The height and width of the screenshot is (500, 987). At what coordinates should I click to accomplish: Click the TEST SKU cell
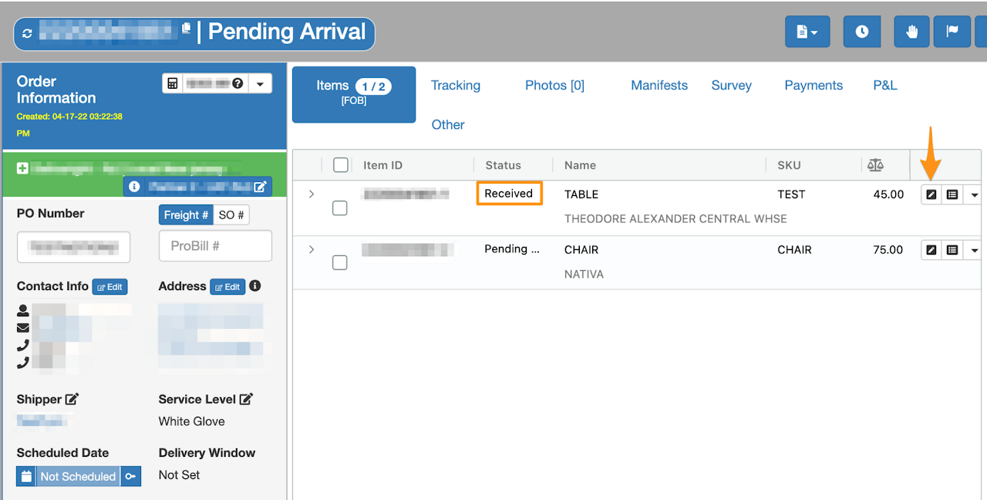(x=791, y=194)
